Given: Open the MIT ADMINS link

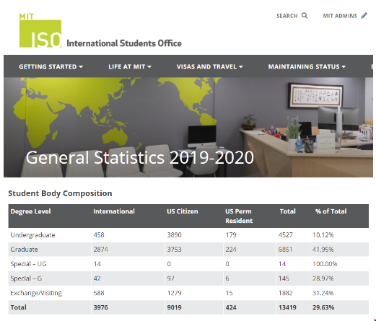Looking at the screenshot, I should point(345,16).
